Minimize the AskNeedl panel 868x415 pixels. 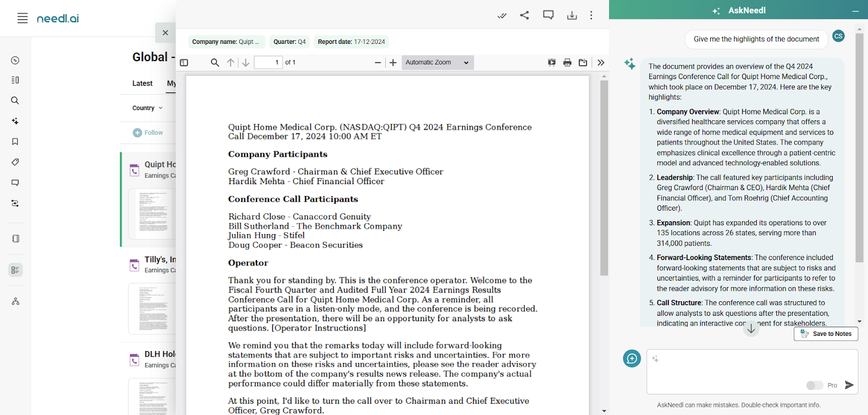[856, 11]
